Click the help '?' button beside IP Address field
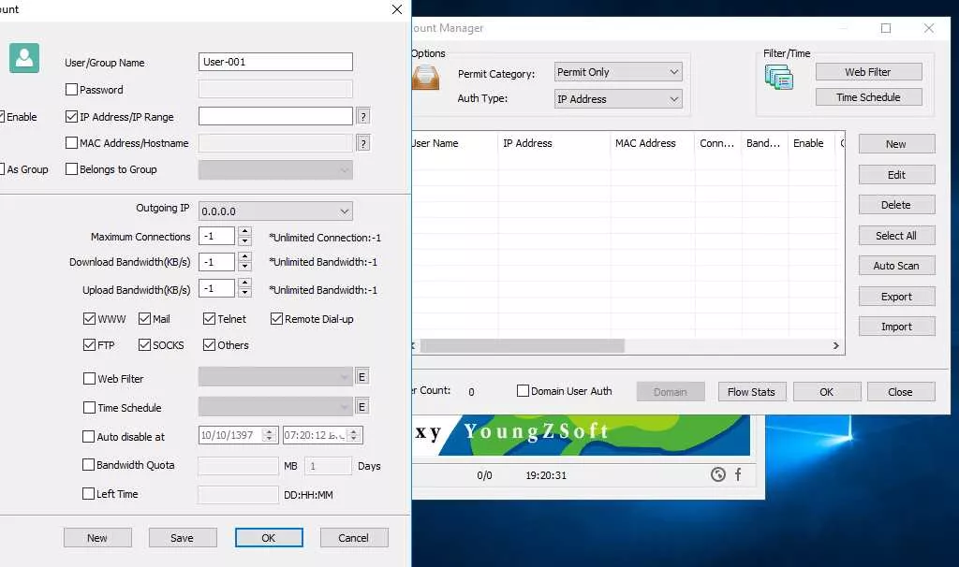Screen dimensions: 959x567 pos(363,116)
